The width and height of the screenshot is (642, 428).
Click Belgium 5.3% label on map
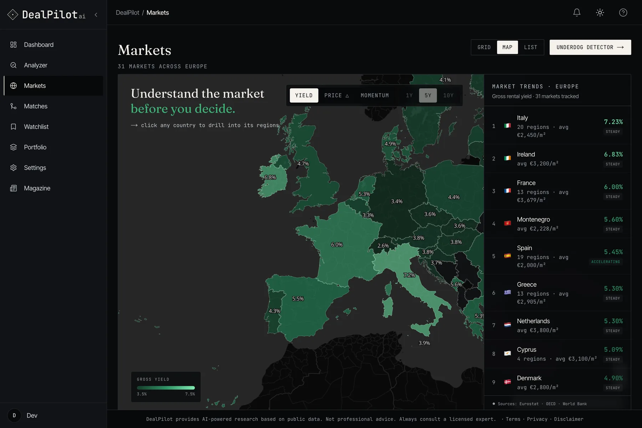tap(364, 194)
